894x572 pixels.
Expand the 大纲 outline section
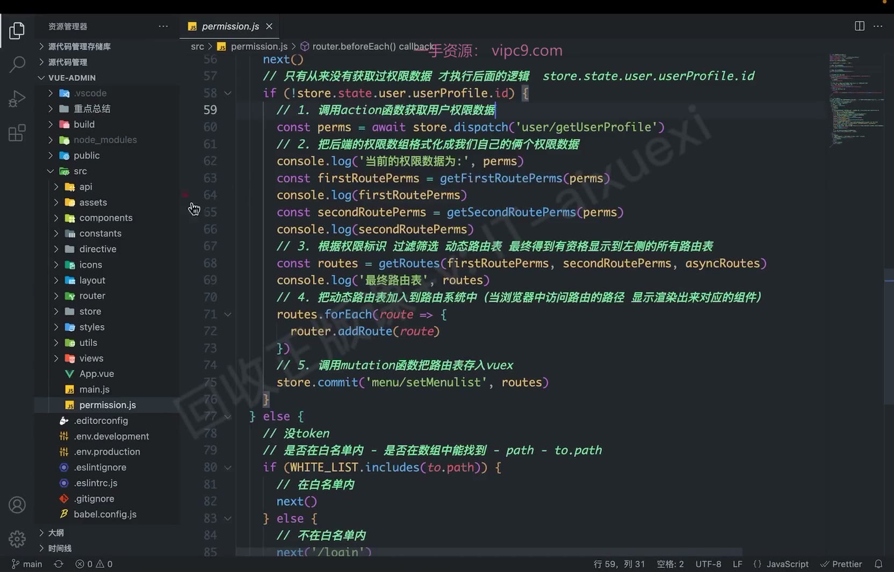[x=56, y=533]
